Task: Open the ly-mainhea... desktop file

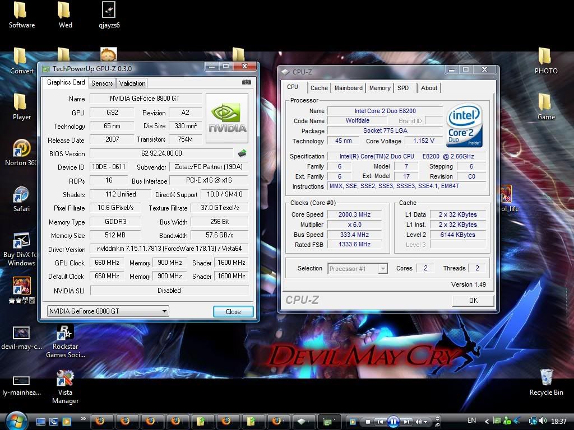Action: [x=21, y=385]
